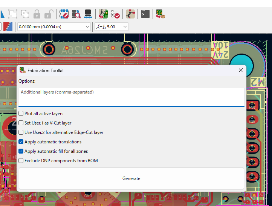Close the Fabrication Toolkit dialog
272x206 pixels.
[241, 70]
